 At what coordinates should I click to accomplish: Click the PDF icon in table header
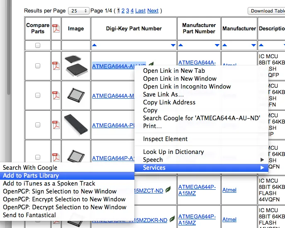[x=56, y=28]
